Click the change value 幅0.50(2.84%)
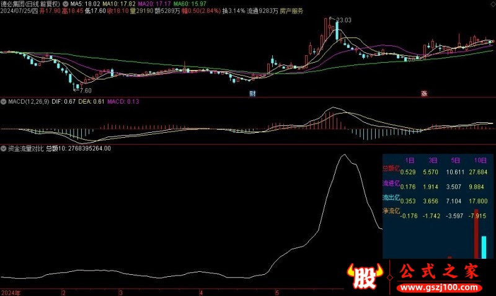The image size is (496, 296). pyautogui.click(x=201, y=11)
